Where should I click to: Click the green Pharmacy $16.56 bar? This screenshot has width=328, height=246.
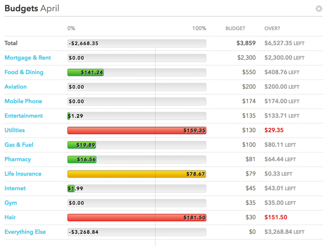82,159
